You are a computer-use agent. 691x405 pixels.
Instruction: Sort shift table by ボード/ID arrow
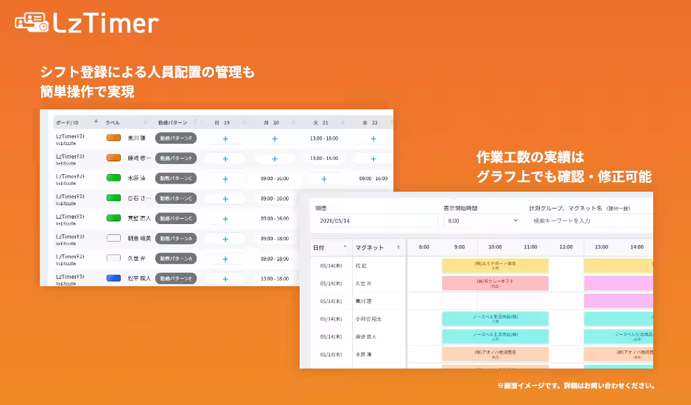point(96,122)
